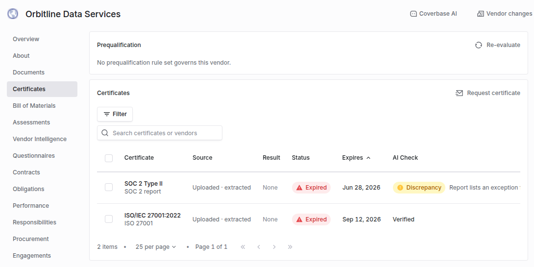Open the Procurement section
The width and height of the screenshot is (534, 267).
(x=42, y=240)
